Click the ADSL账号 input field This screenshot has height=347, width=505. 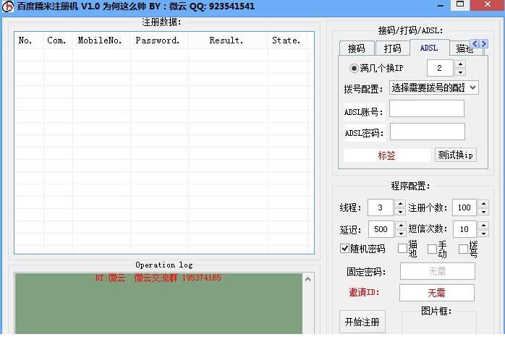coord(427,108)
